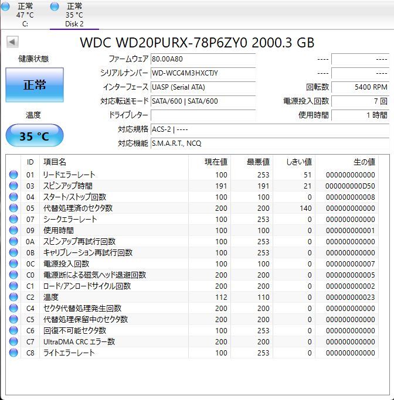Image resolution: width=394 pixels, height=400 pixels.
Task: Click the status icon for row 01 リードエラーレート
Action: tap(13, 175)
